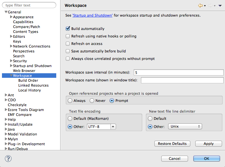Expand the Install/Update tree node

point(6,124)
